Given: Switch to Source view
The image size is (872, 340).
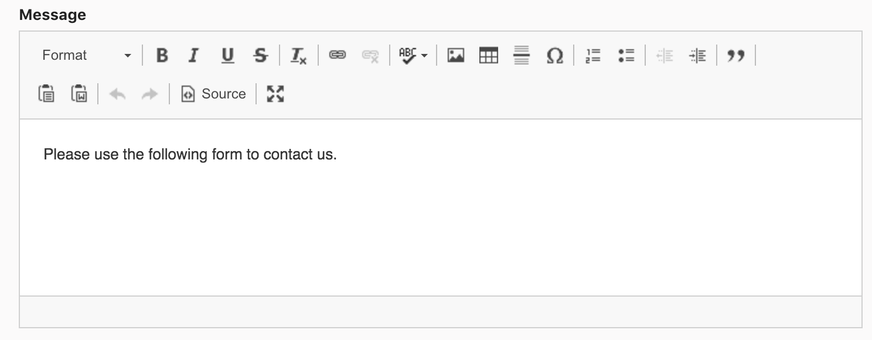Looking at the screenshot, I should (213, 94).
